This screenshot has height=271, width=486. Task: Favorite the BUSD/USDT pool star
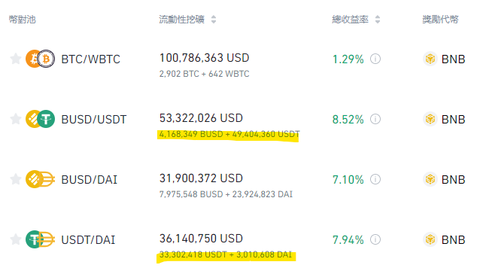16,119
